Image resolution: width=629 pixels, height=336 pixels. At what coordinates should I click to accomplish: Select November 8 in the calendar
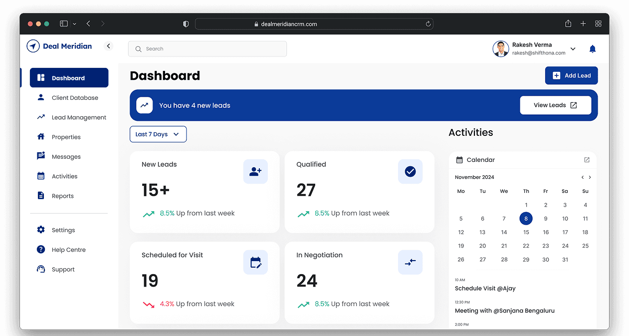point(526,218)
